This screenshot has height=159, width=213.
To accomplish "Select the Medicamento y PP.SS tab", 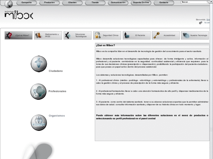I will coord(48,36).
